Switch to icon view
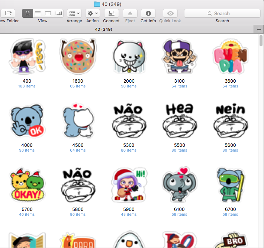This screenshot has height=248, width=264. pos(28,13)
